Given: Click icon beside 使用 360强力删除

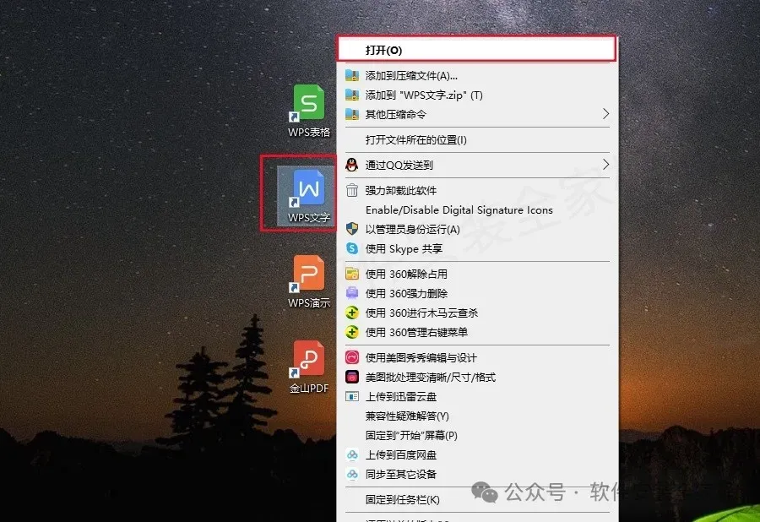Looking at the screenshot, I should tap(352, 293).
